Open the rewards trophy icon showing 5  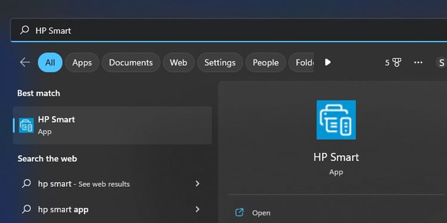point(393,62)
